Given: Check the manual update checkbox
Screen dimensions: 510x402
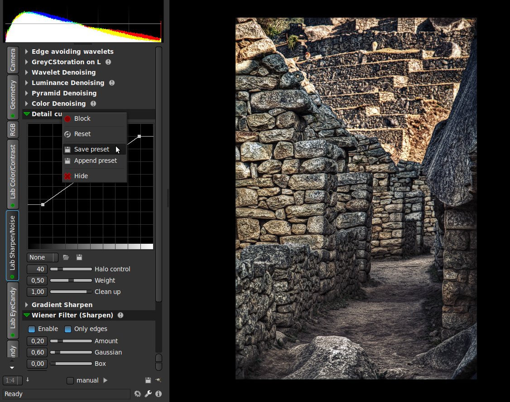Looking at the screenshot, I should (70, 381).
